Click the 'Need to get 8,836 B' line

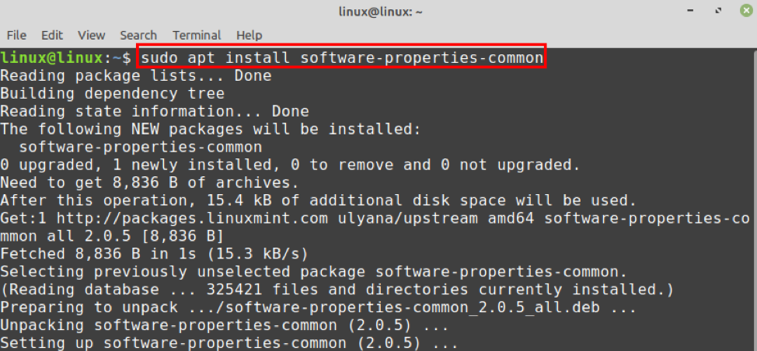[x=149, y=182]
